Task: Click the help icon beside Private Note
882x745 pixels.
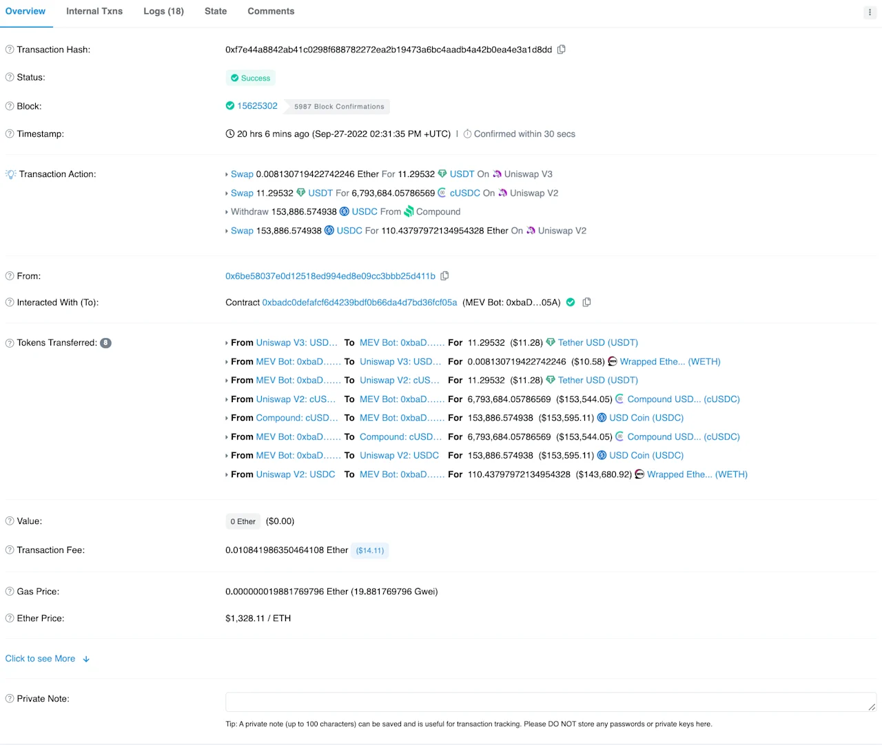Action: coord(10,699)
